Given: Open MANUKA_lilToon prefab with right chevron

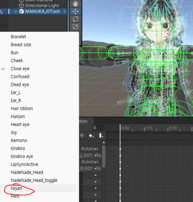Looking at the screenshot, I should coord(64,12).
